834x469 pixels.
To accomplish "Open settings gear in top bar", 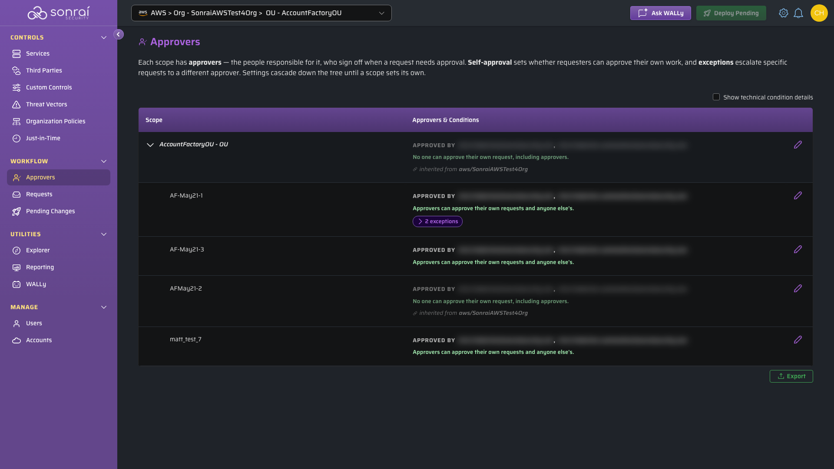I will pyautogui.click(x=784, y=13).
